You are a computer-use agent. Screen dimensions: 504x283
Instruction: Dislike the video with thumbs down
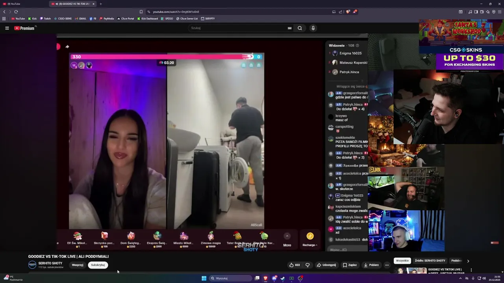point(308,265)
